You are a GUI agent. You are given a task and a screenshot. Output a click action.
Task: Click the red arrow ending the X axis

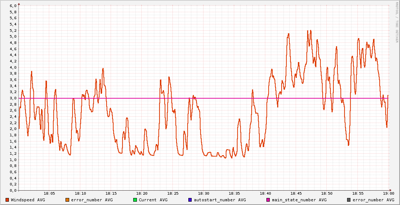click(391, 191)
